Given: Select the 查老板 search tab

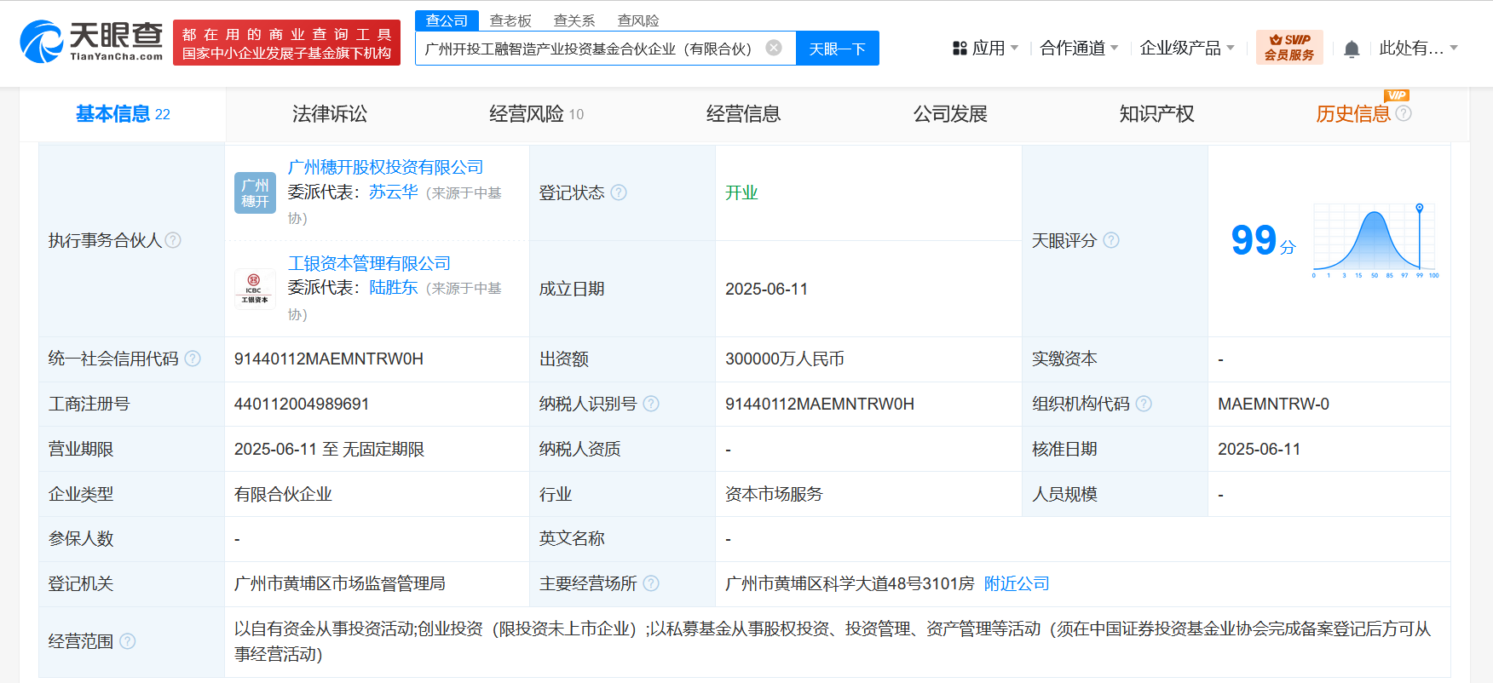Looking at the screenshot, I should [510, 20].
